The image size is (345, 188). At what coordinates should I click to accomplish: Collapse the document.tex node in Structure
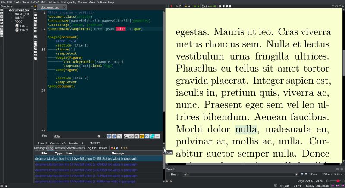(x=6, y=10)
